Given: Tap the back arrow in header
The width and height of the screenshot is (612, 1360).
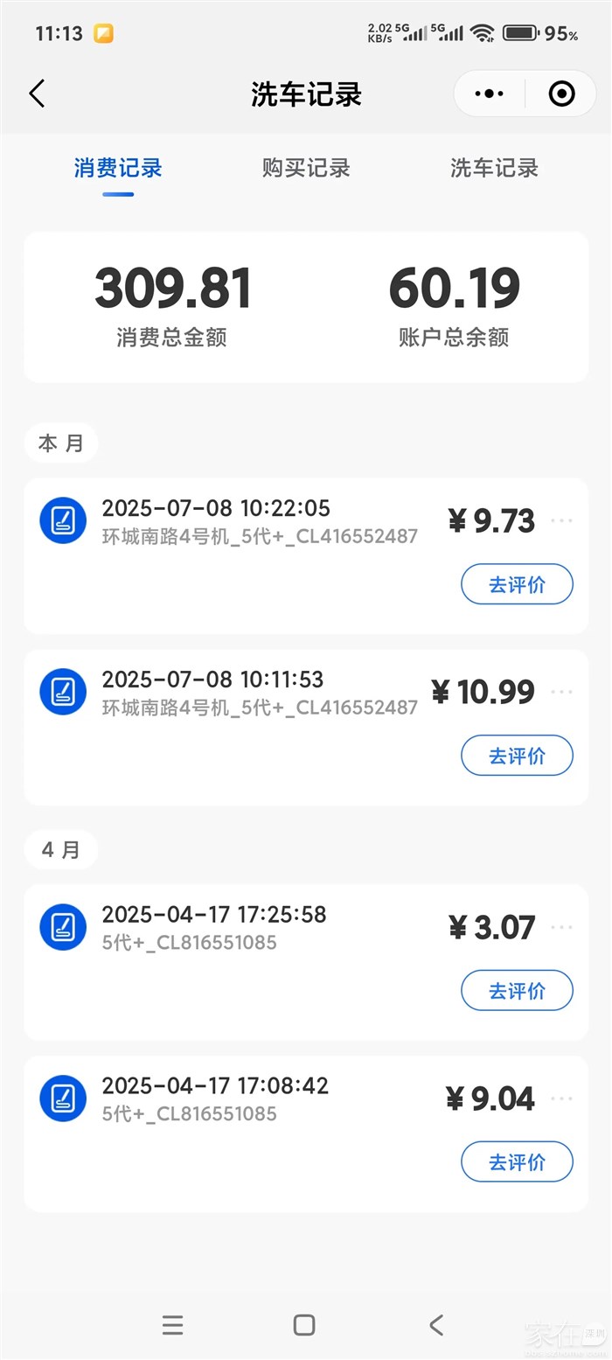Looking at the screenshot, I should [x=37, y=94].
